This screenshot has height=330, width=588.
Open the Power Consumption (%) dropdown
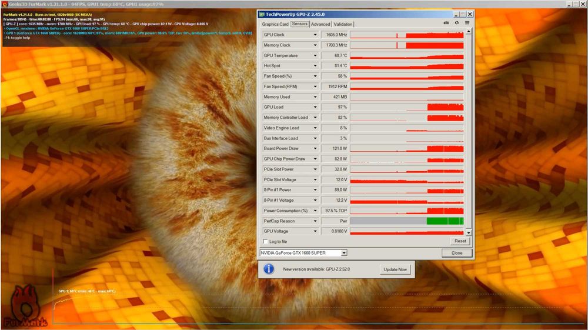pyautogui.click(x=315, y=211)
